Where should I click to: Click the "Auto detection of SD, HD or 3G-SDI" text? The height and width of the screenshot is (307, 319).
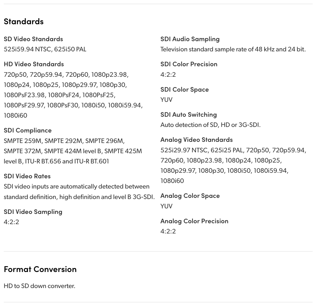point(210,125)
